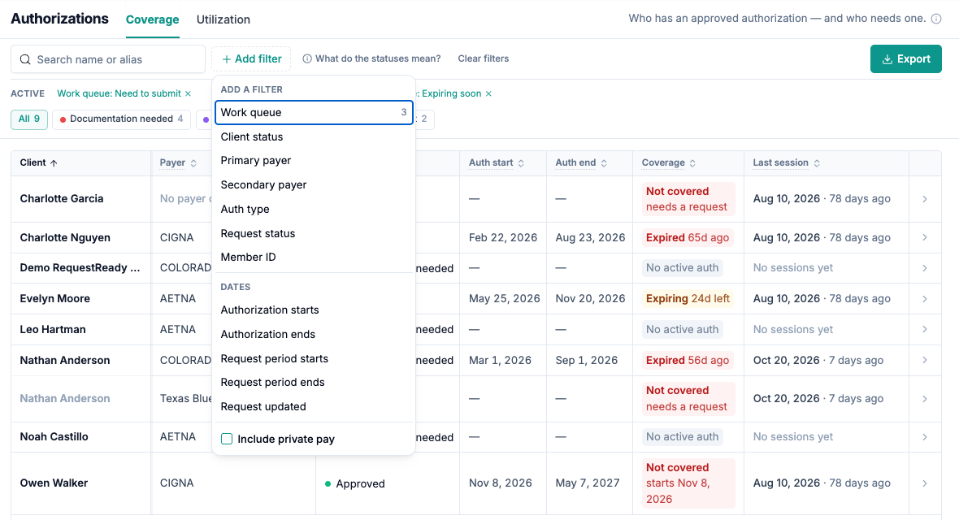
Task: Choose Request period starts date filter
Action: 314,358
